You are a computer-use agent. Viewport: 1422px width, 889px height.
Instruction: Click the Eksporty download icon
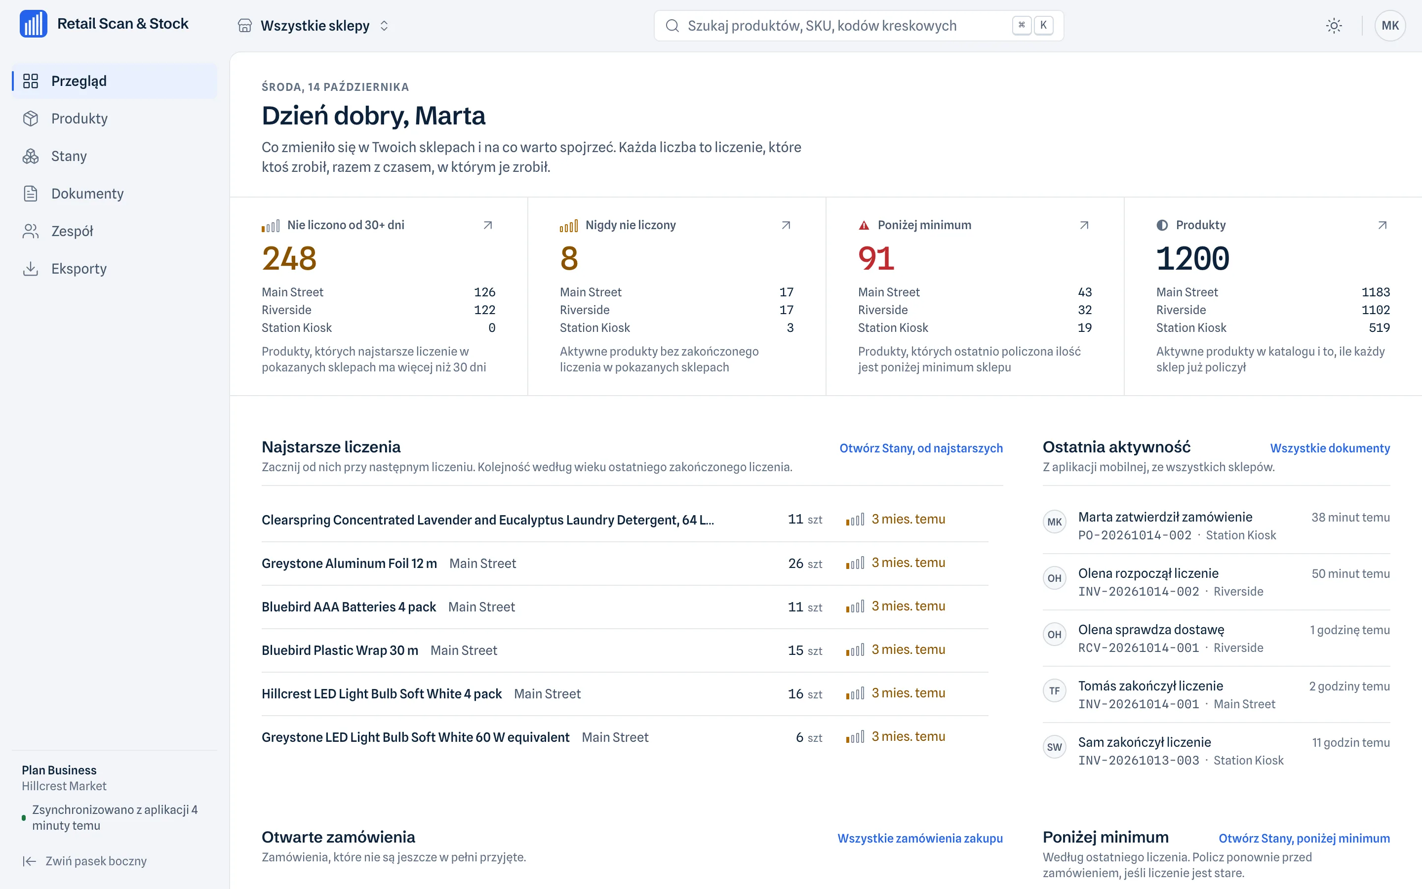[x=31, y=269]
